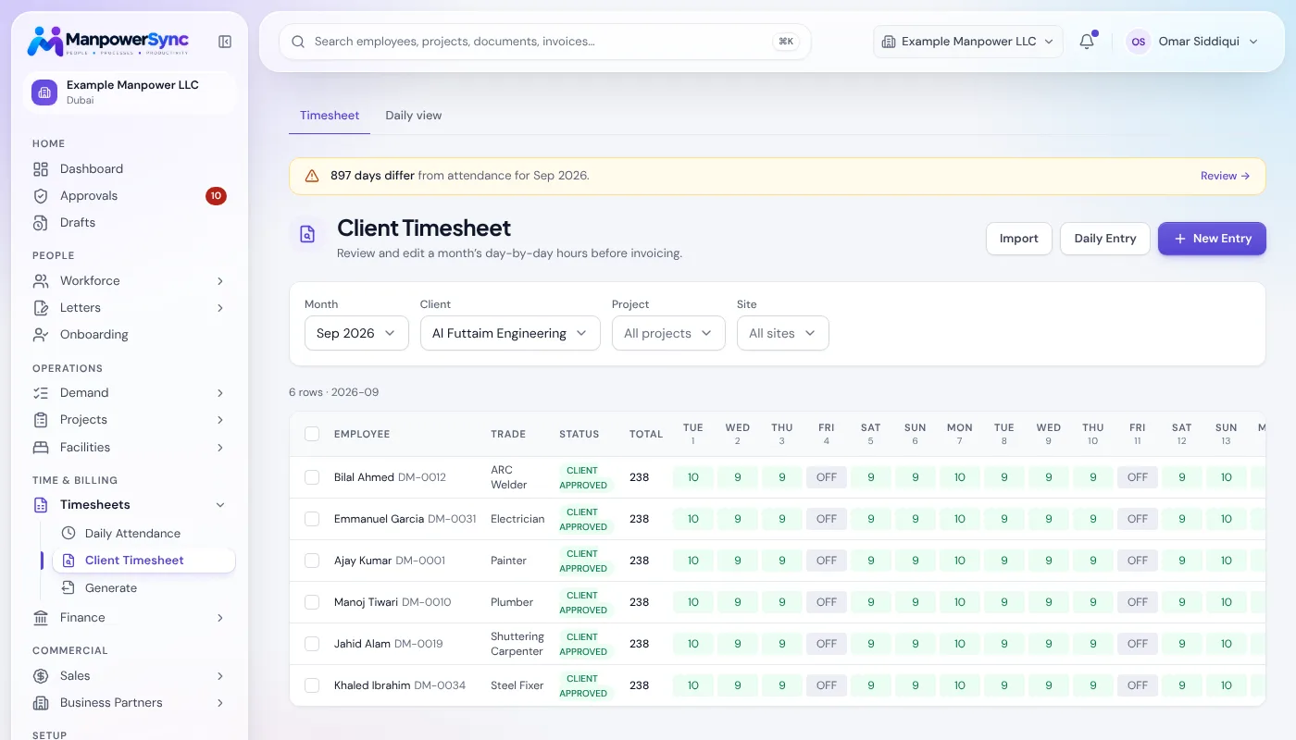Tick the checkbox for Ajay Kumar
Image resolution: width=1296 pixels, height=740 pixels.
(312, 561)
